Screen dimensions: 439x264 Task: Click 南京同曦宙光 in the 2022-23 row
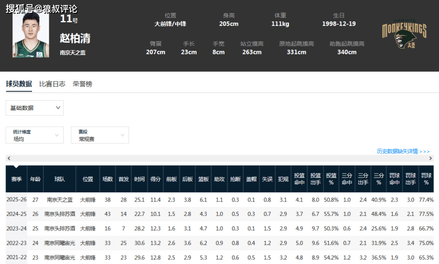click(x=59, y=243)
